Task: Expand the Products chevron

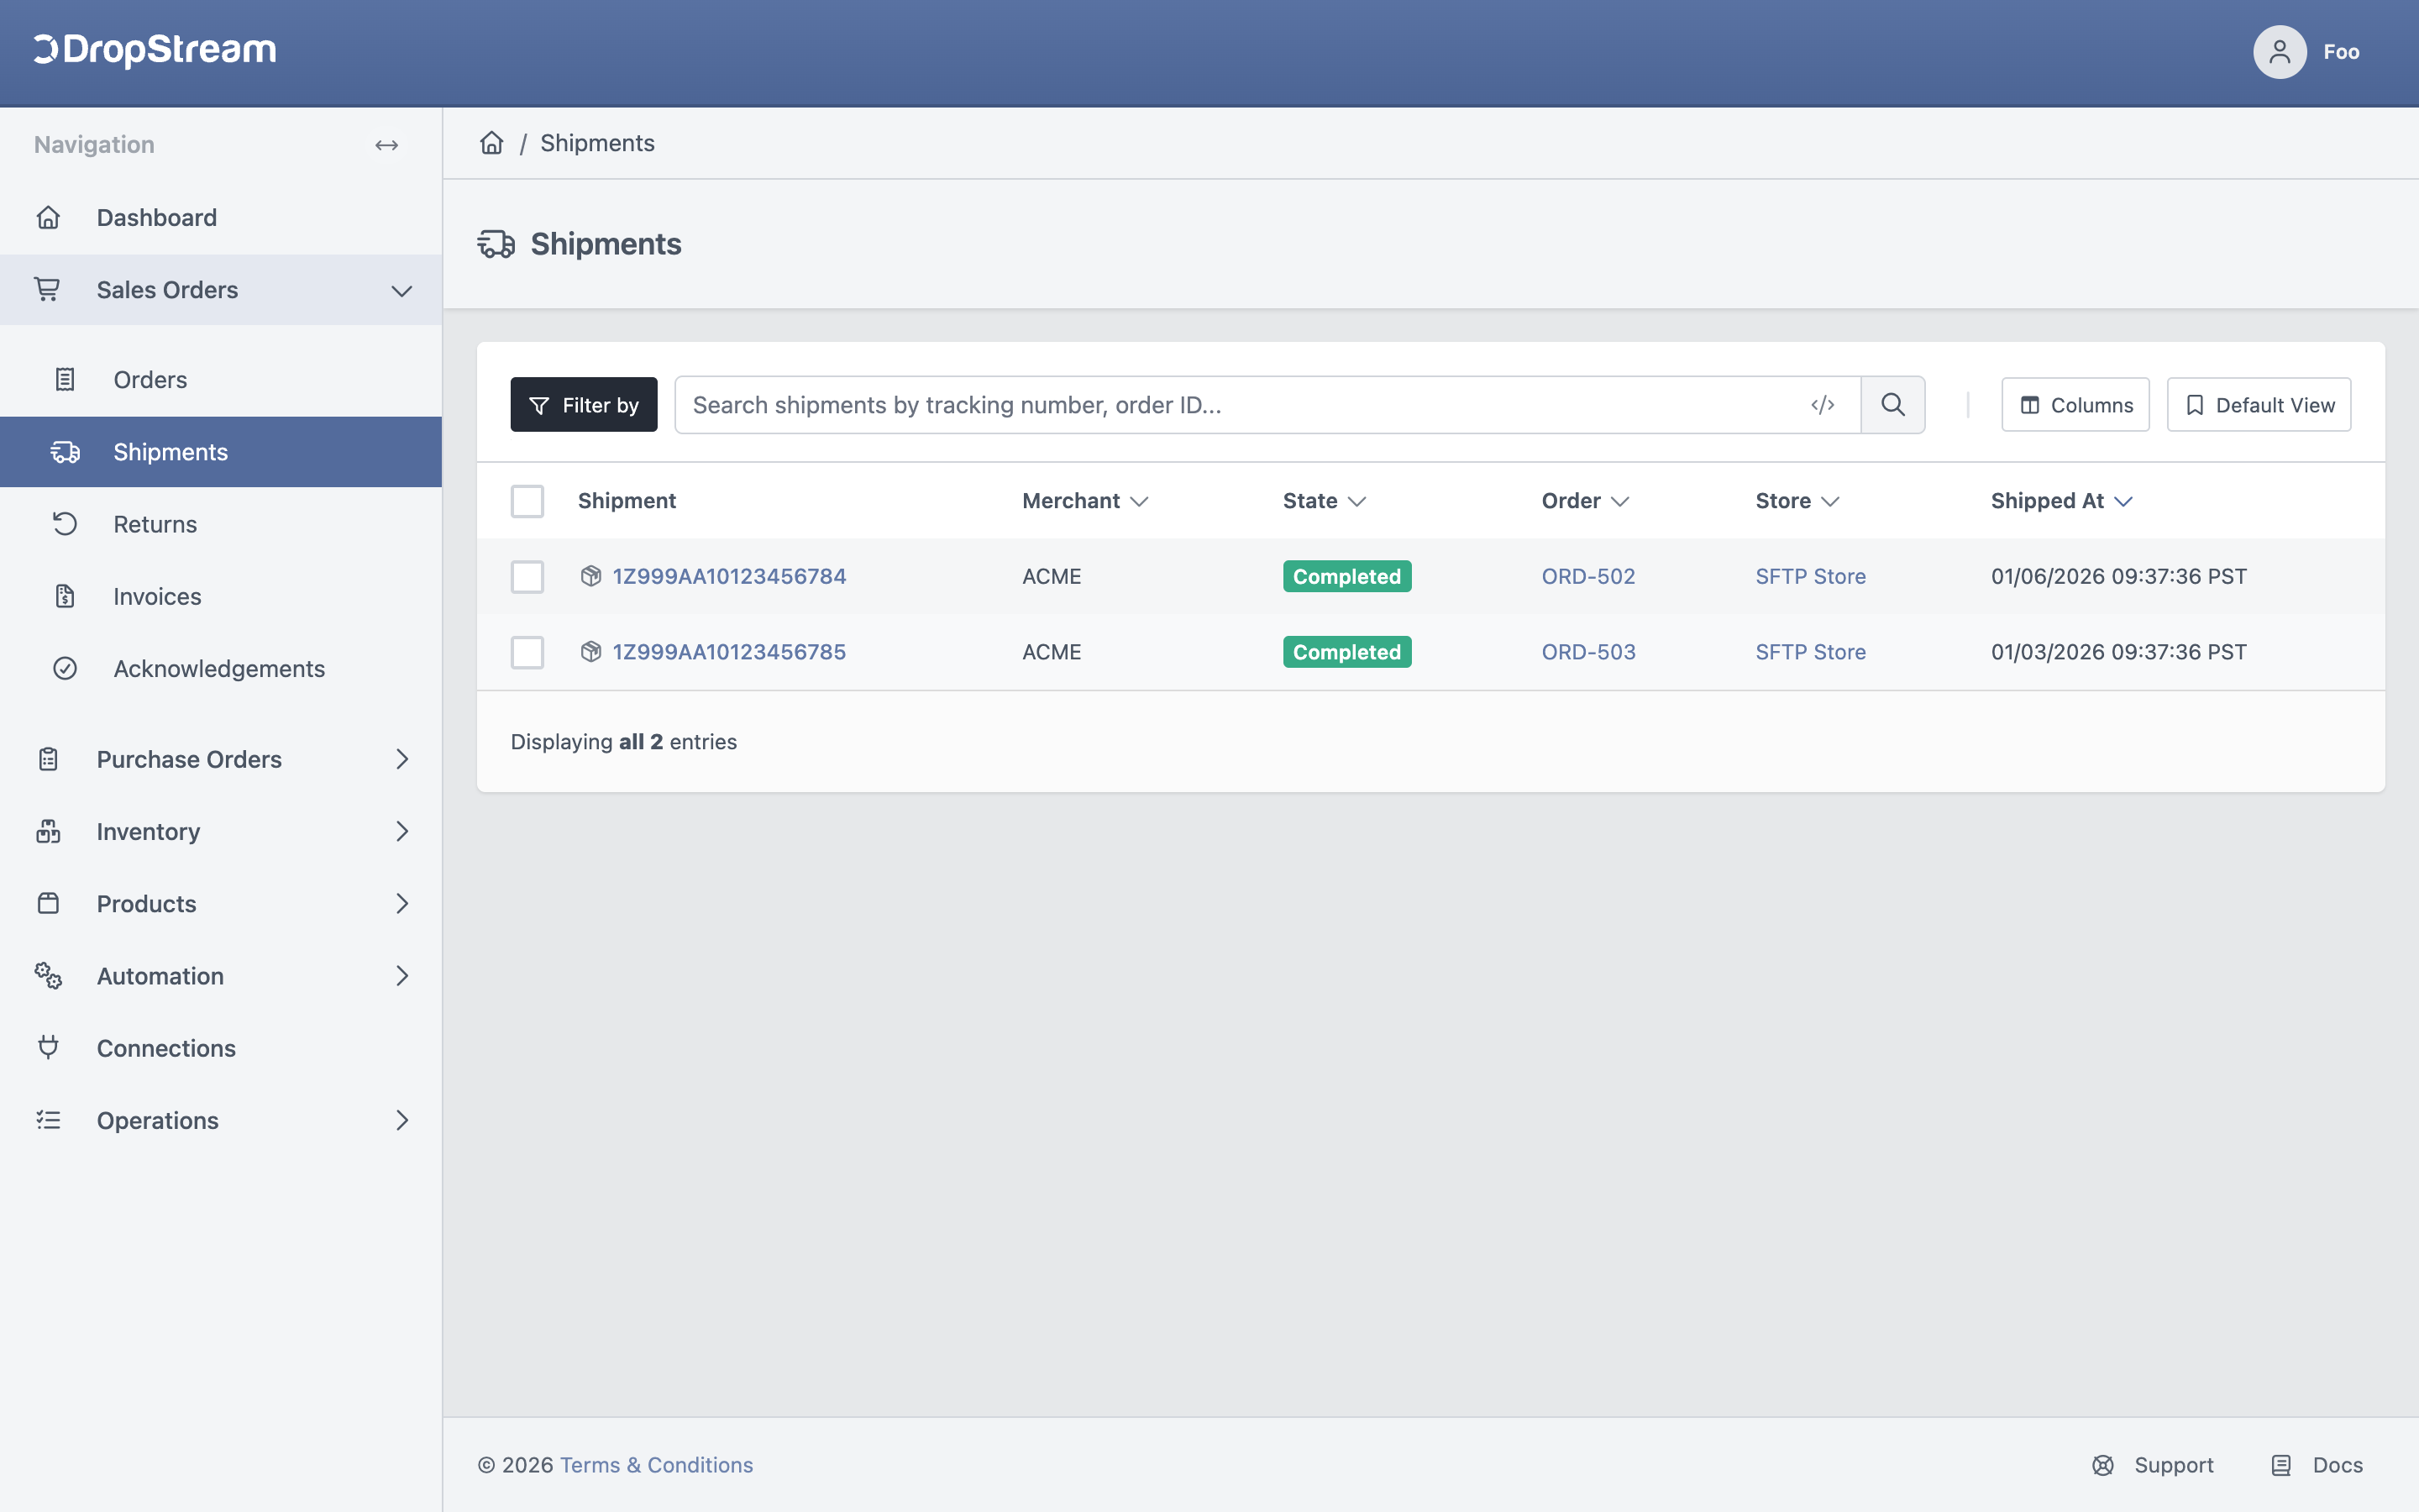Action: point(401,903)
